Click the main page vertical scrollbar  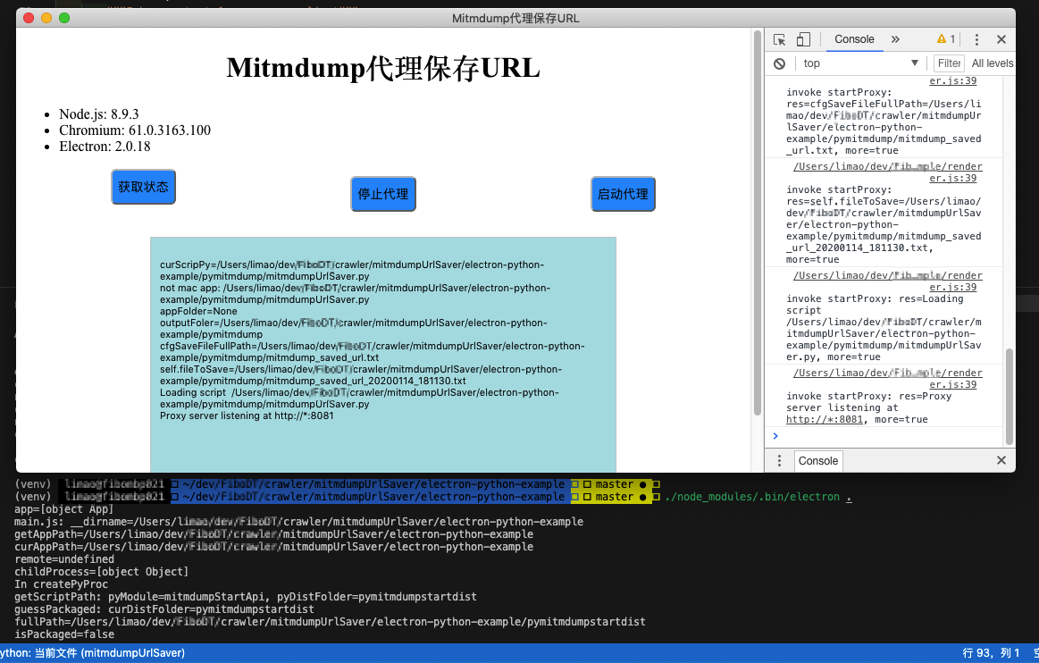(x=758, y=222)
